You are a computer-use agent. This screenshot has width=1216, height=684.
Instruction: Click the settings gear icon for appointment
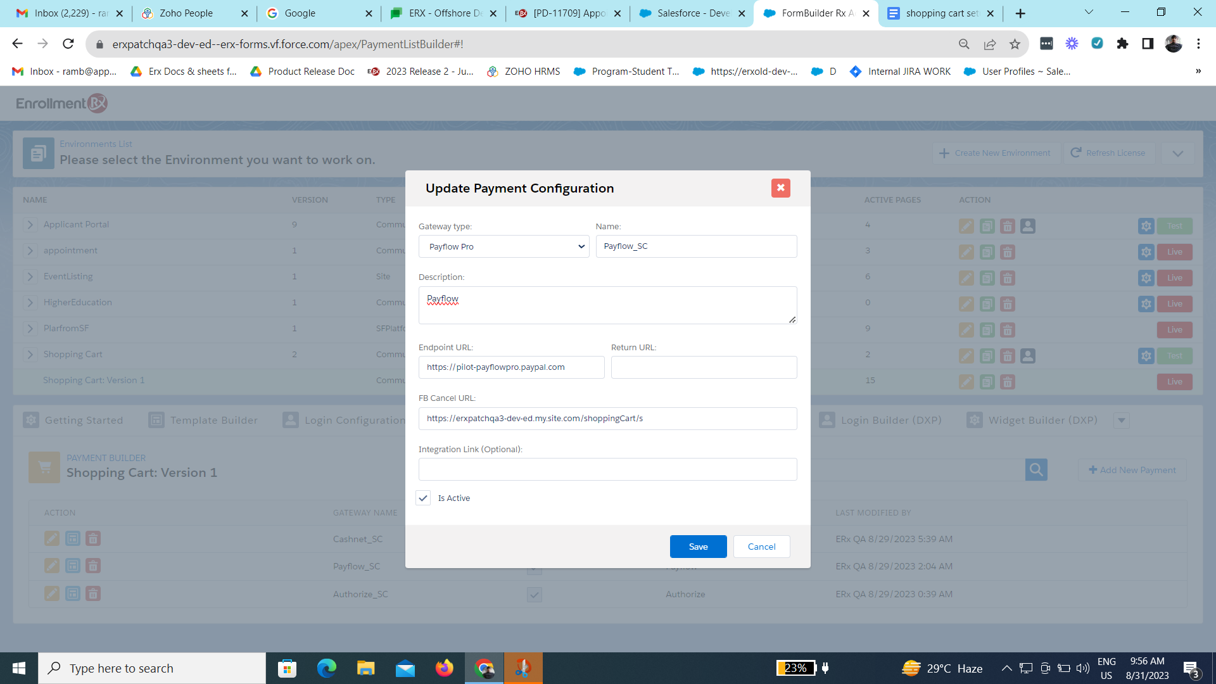coord(1146,252)
